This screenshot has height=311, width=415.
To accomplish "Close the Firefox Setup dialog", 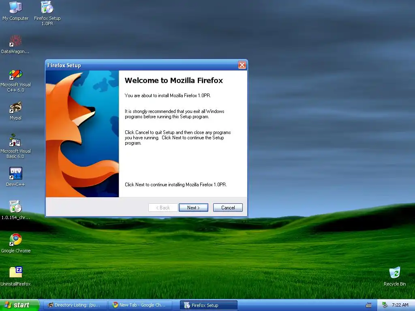I will pos(242,65).
